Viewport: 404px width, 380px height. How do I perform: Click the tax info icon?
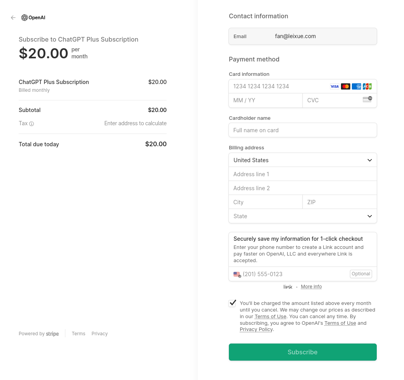pyautogui.click(x=32, y=124)
